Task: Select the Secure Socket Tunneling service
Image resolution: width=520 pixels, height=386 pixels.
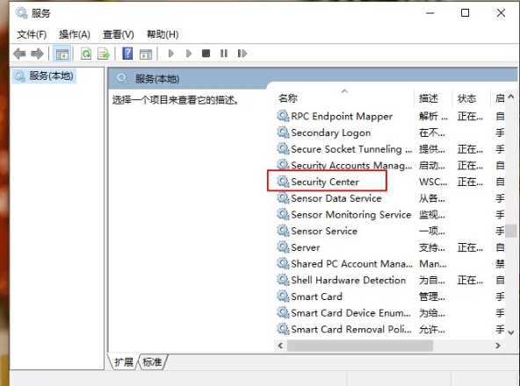Action: coord(351,149)
